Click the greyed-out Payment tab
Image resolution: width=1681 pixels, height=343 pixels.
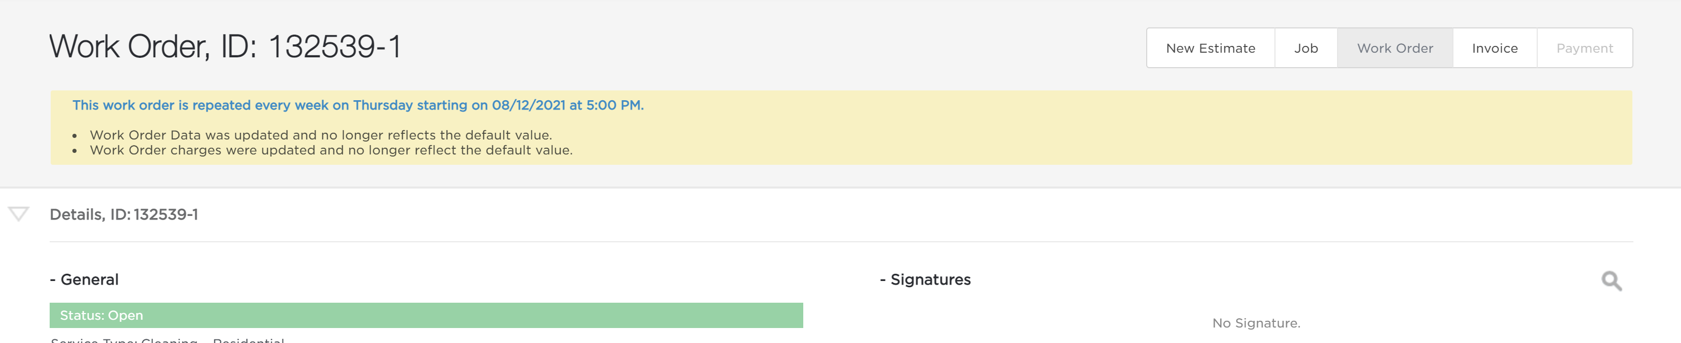[1584, 48]
